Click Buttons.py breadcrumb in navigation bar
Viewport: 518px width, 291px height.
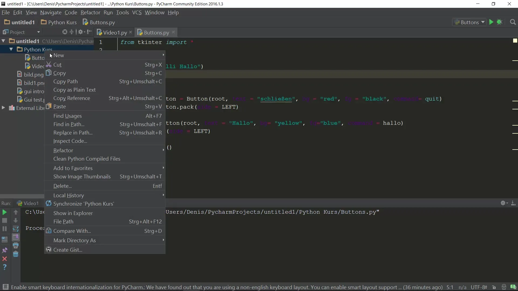(x=99, y=22)
